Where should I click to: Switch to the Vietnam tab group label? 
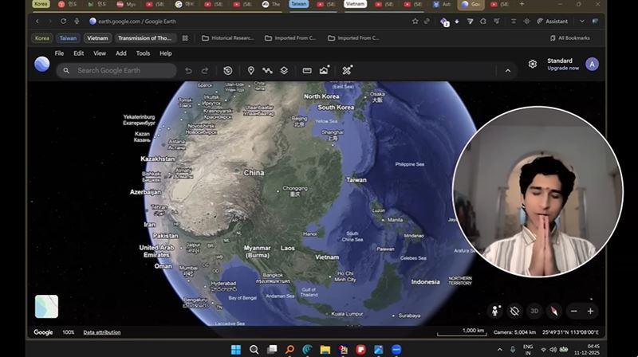(355, 4)
